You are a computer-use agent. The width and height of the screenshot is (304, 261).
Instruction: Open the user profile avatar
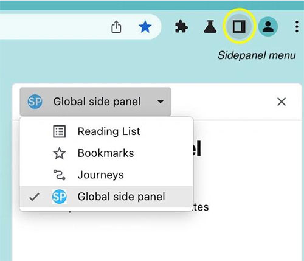click(268, 27)
